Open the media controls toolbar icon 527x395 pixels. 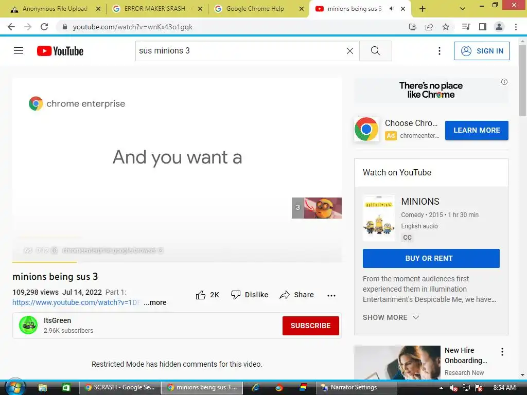tap(466, 27)
